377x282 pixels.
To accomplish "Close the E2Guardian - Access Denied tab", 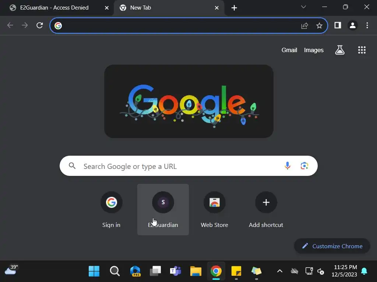I will pos(107,8).
